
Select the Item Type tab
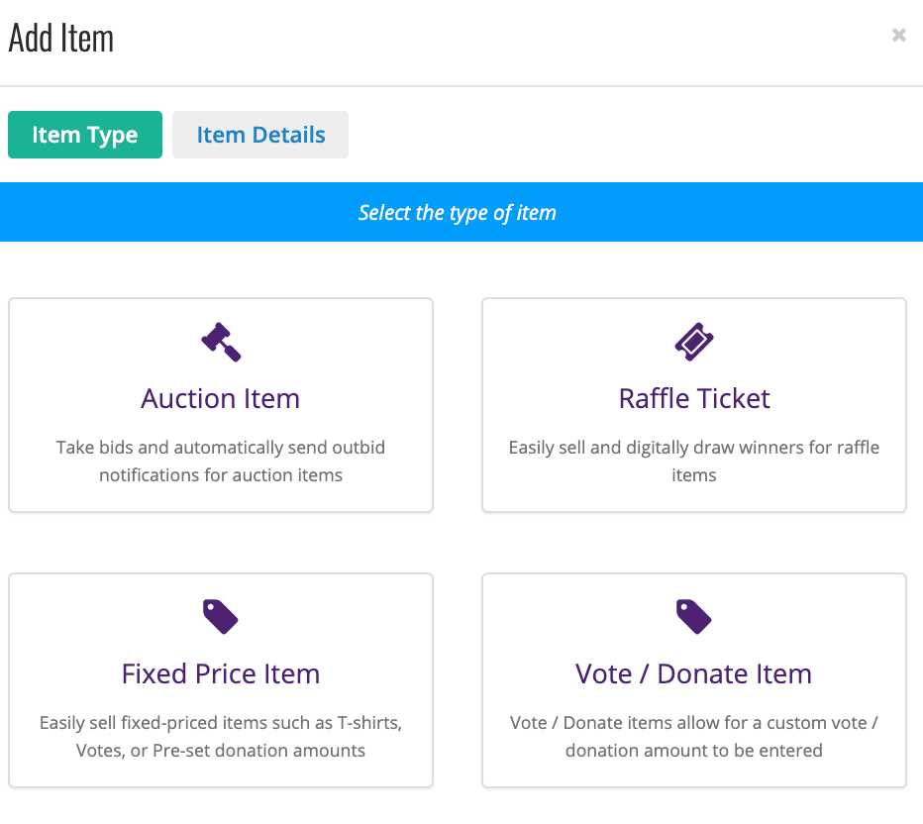85,135
